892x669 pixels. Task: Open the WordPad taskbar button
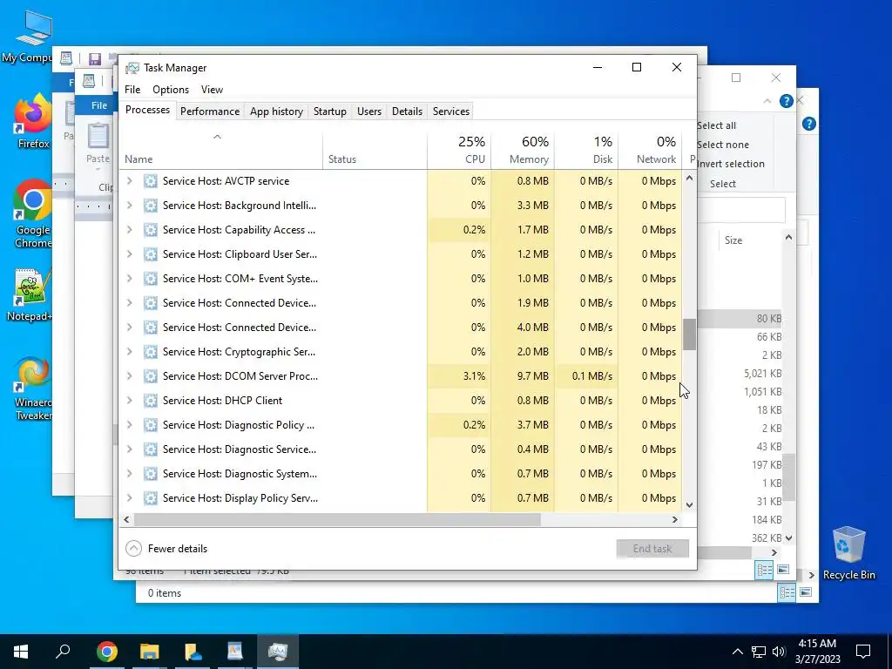tap(235, 651)
